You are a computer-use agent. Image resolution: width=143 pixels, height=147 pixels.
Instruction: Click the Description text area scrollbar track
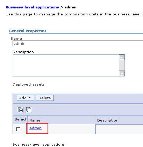click(x=122, y=65)
